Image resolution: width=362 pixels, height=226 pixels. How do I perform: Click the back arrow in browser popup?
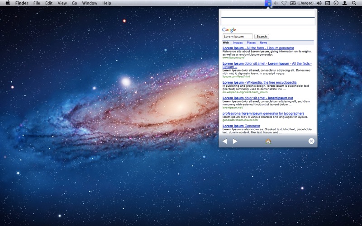point(225,141)
